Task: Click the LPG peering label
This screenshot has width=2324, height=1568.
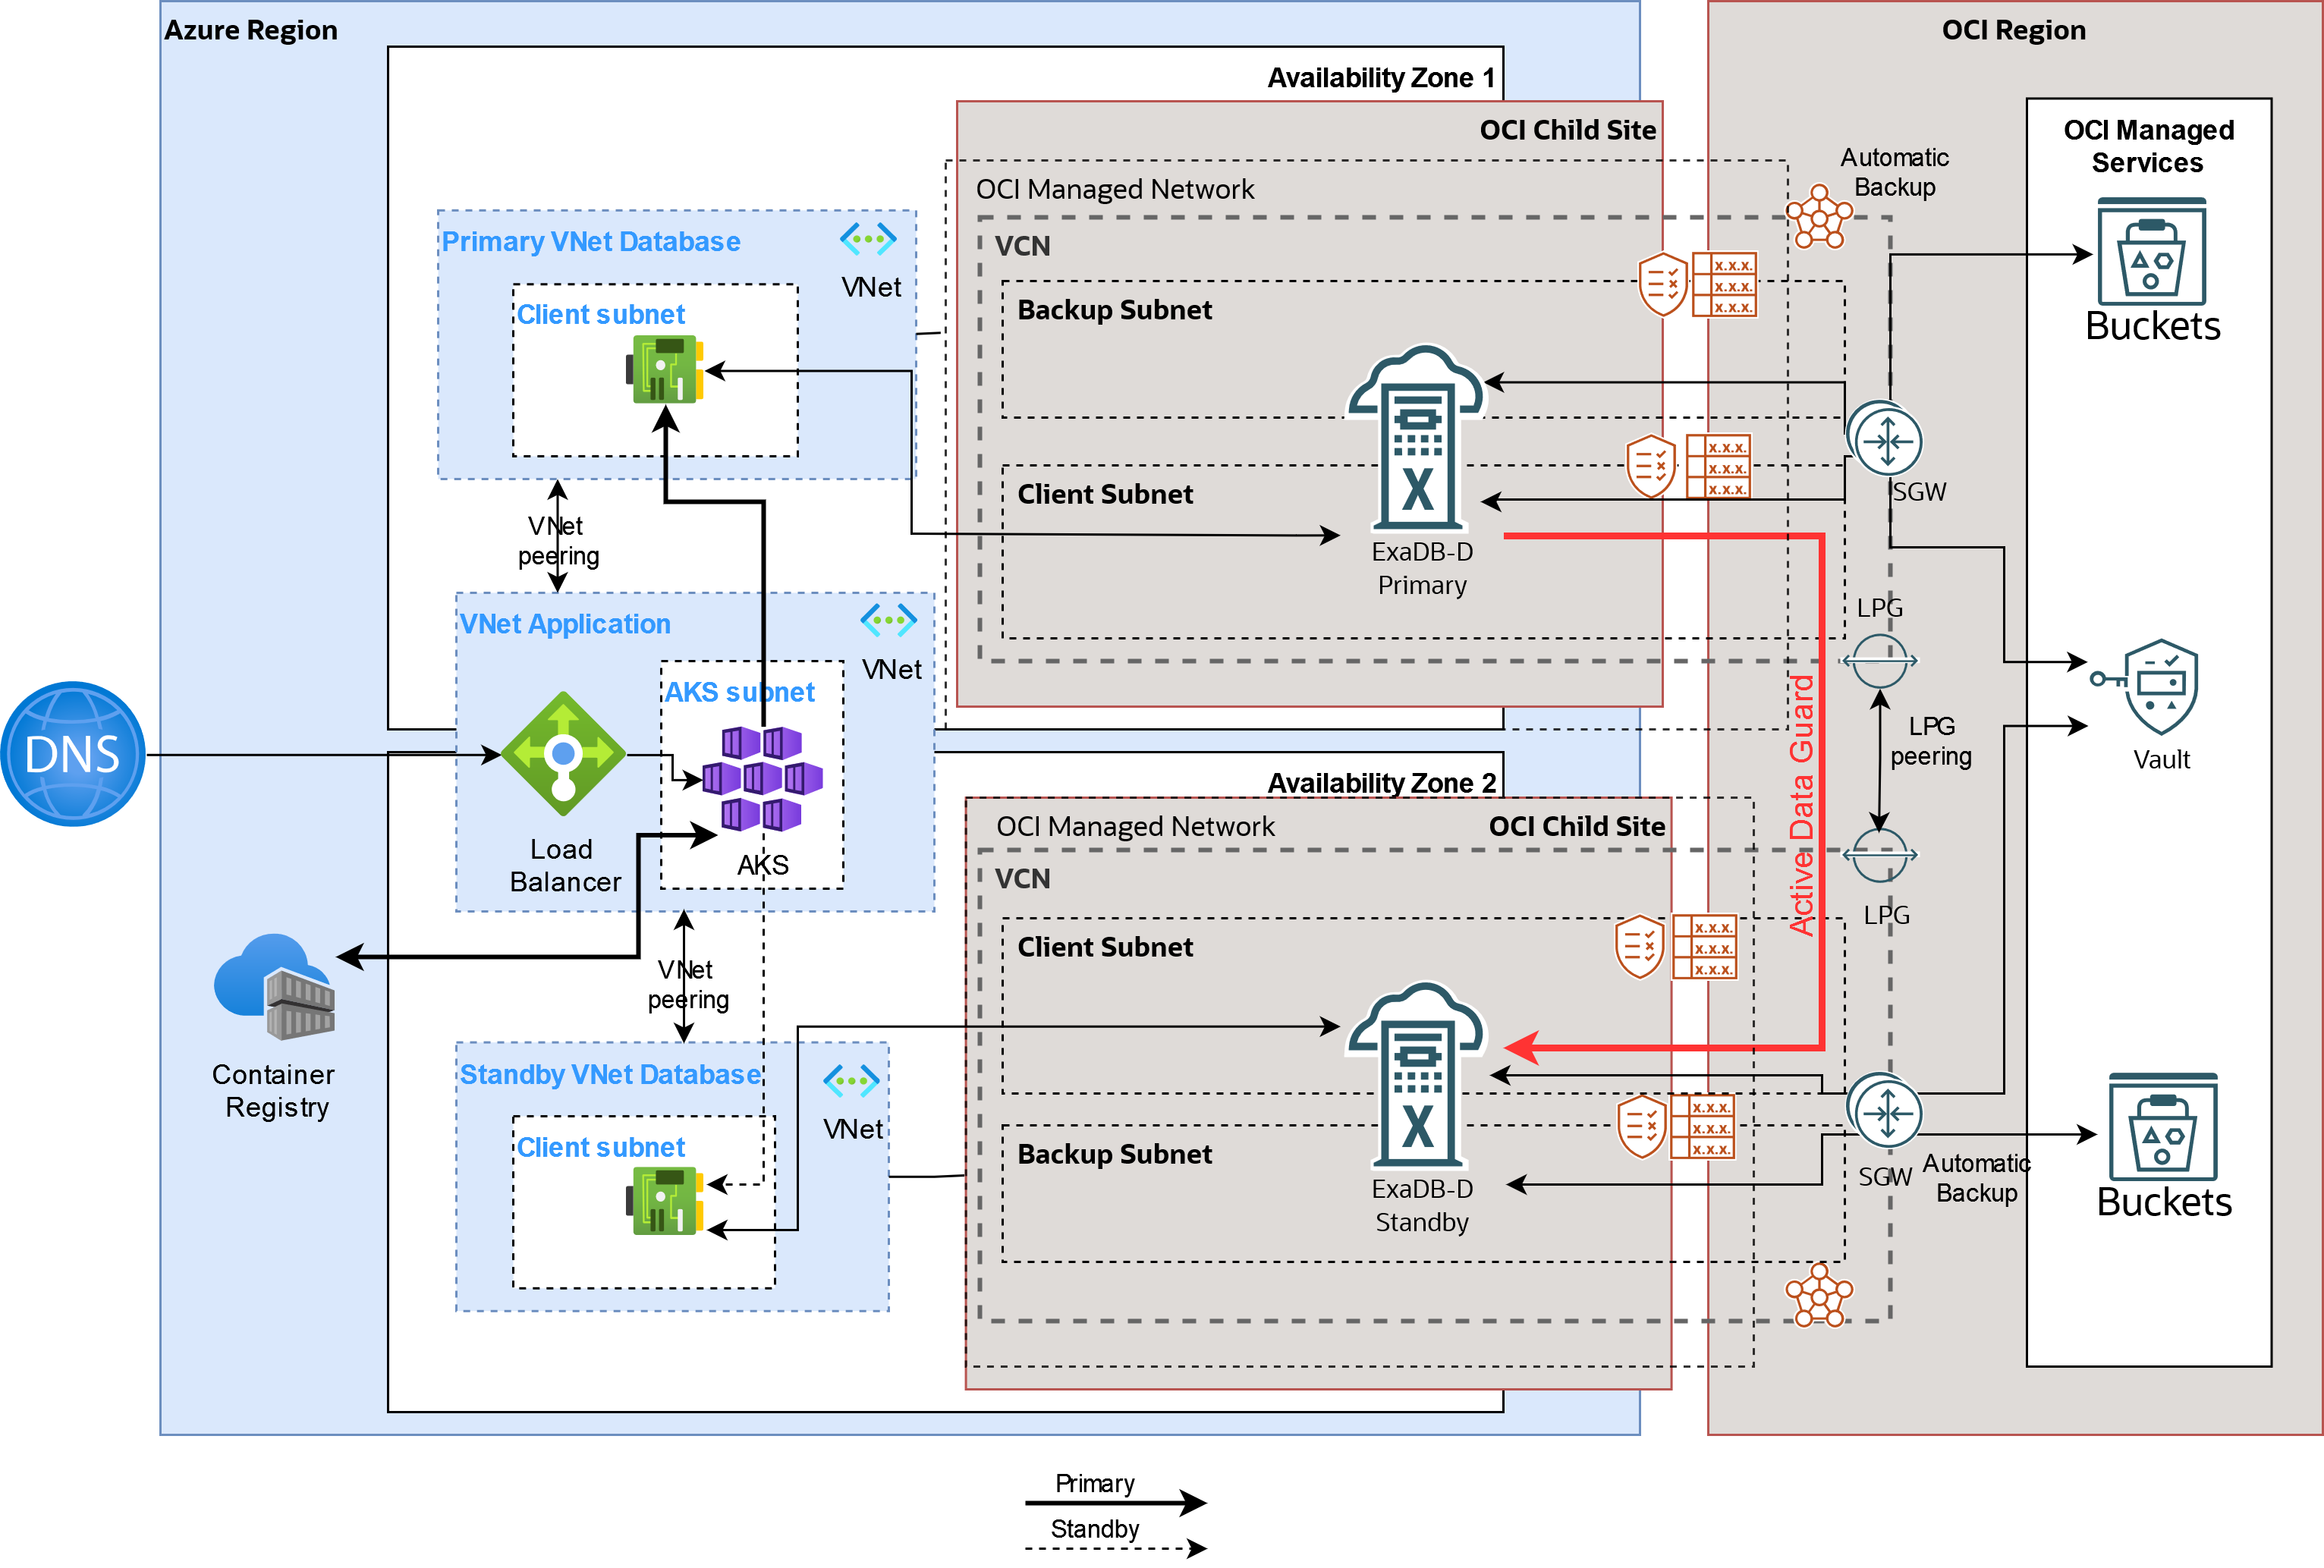Action: click(1930, 741)
